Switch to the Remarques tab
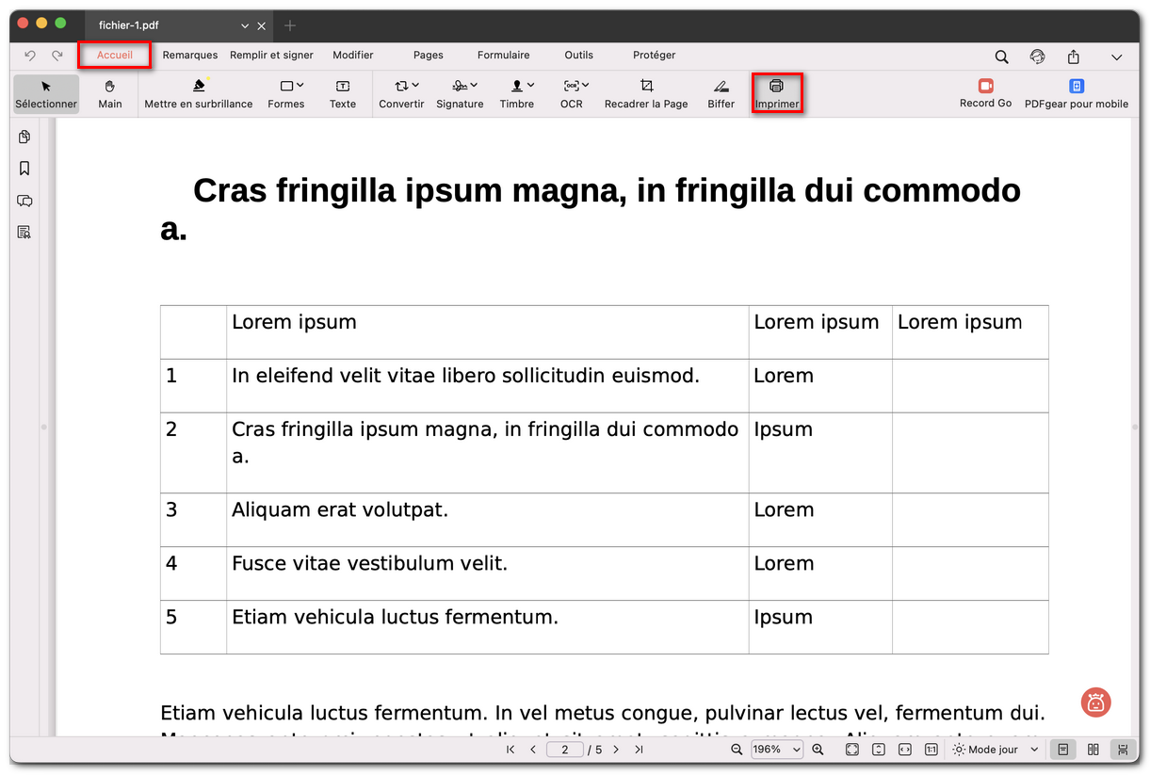Image resolution: width=1150 pixels, height=775 pixels. [189, 56]
